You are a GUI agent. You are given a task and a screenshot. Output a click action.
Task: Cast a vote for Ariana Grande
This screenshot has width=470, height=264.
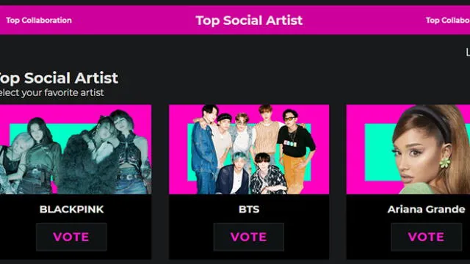[426, 237]
